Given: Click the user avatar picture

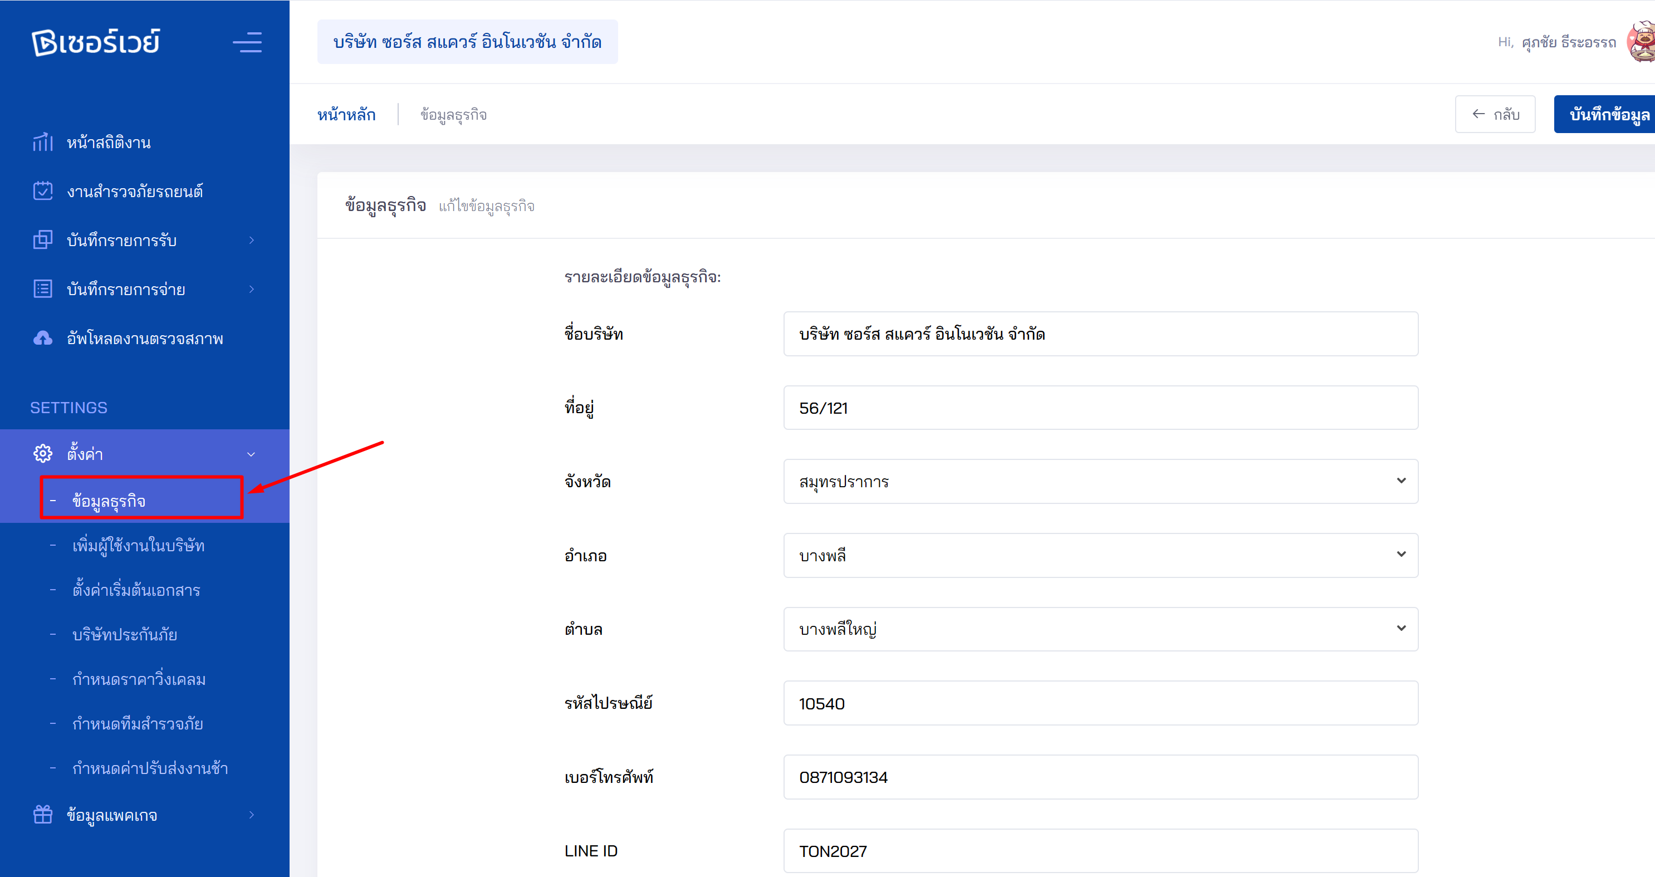Looking at the screenshot, I should 1641,42.
